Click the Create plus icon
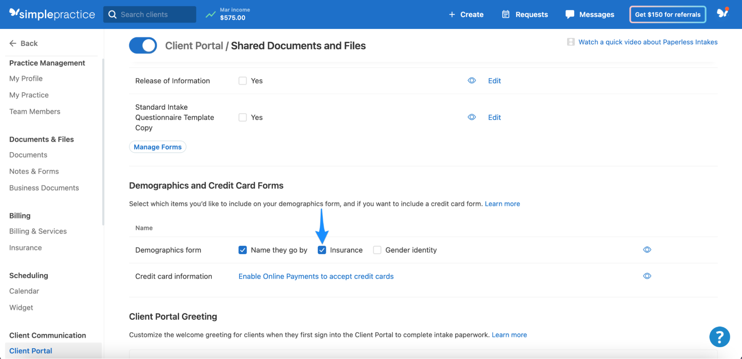 (452, 14)
